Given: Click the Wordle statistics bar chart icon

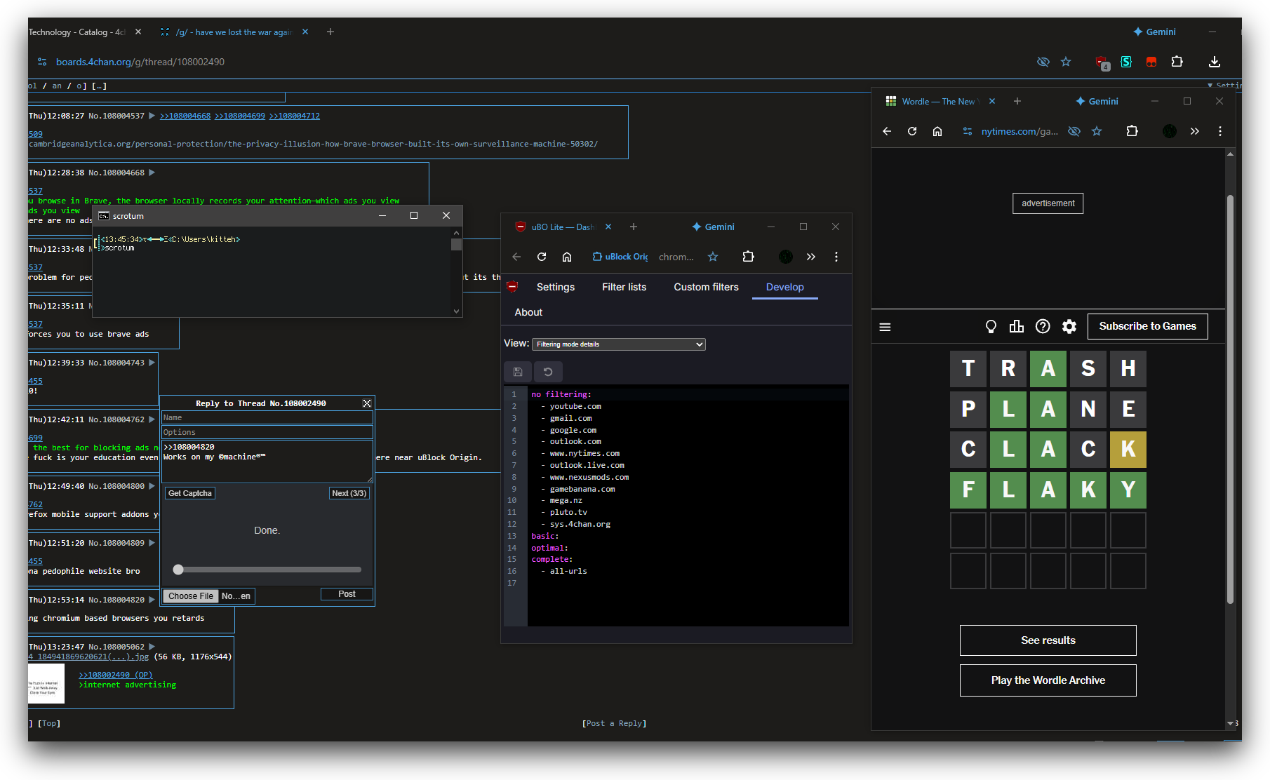Looking at the screenshot, I should (1016, 327).
